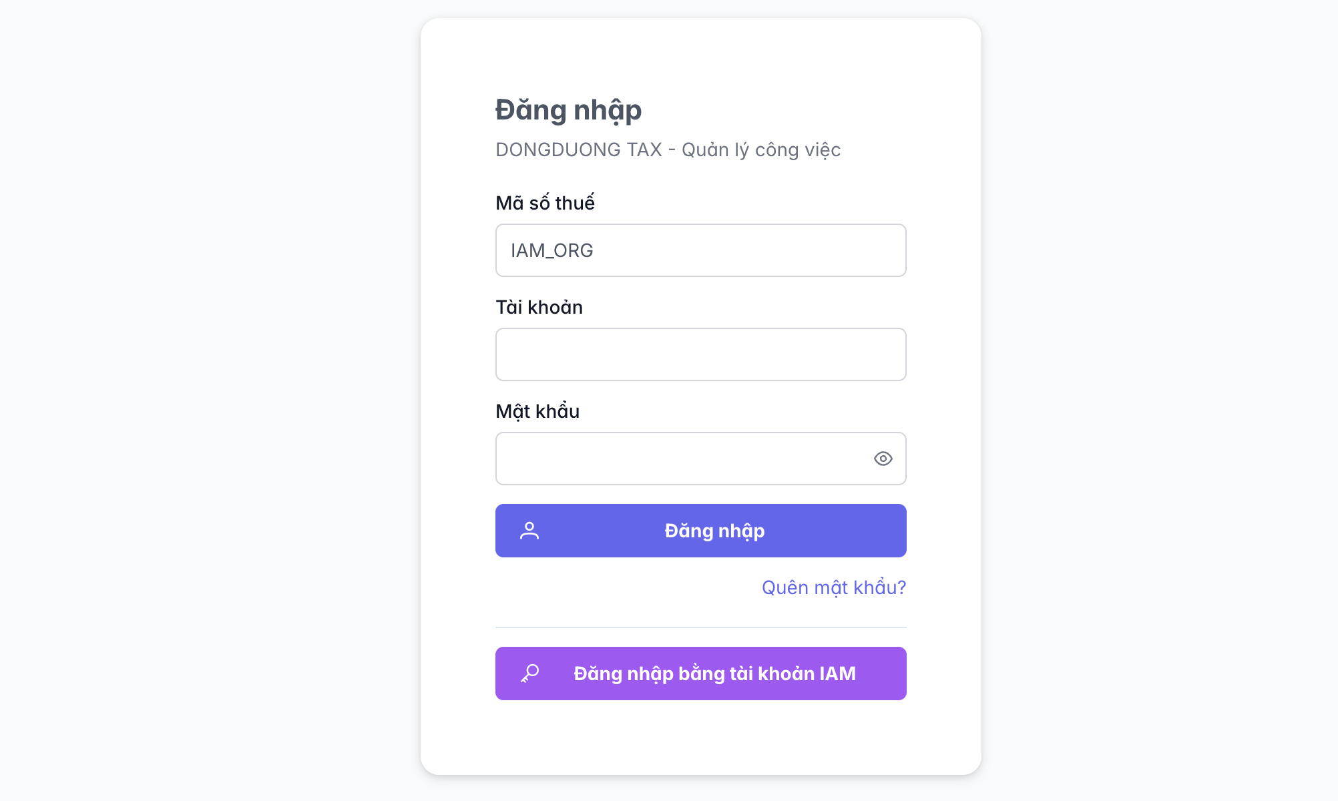The height and width of the screenshot is (801, 1338).
Task: Focus the Mật khẩu password field
Action: [x=681, y=459]
